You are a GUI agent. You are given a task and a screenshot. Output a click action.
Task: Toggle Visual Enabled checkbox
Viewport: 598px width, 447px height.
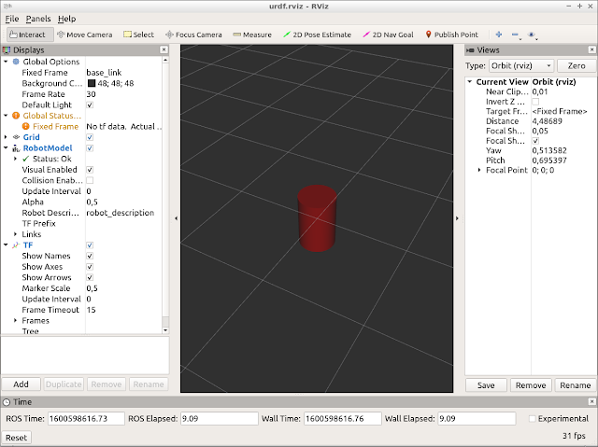point(90,170)
